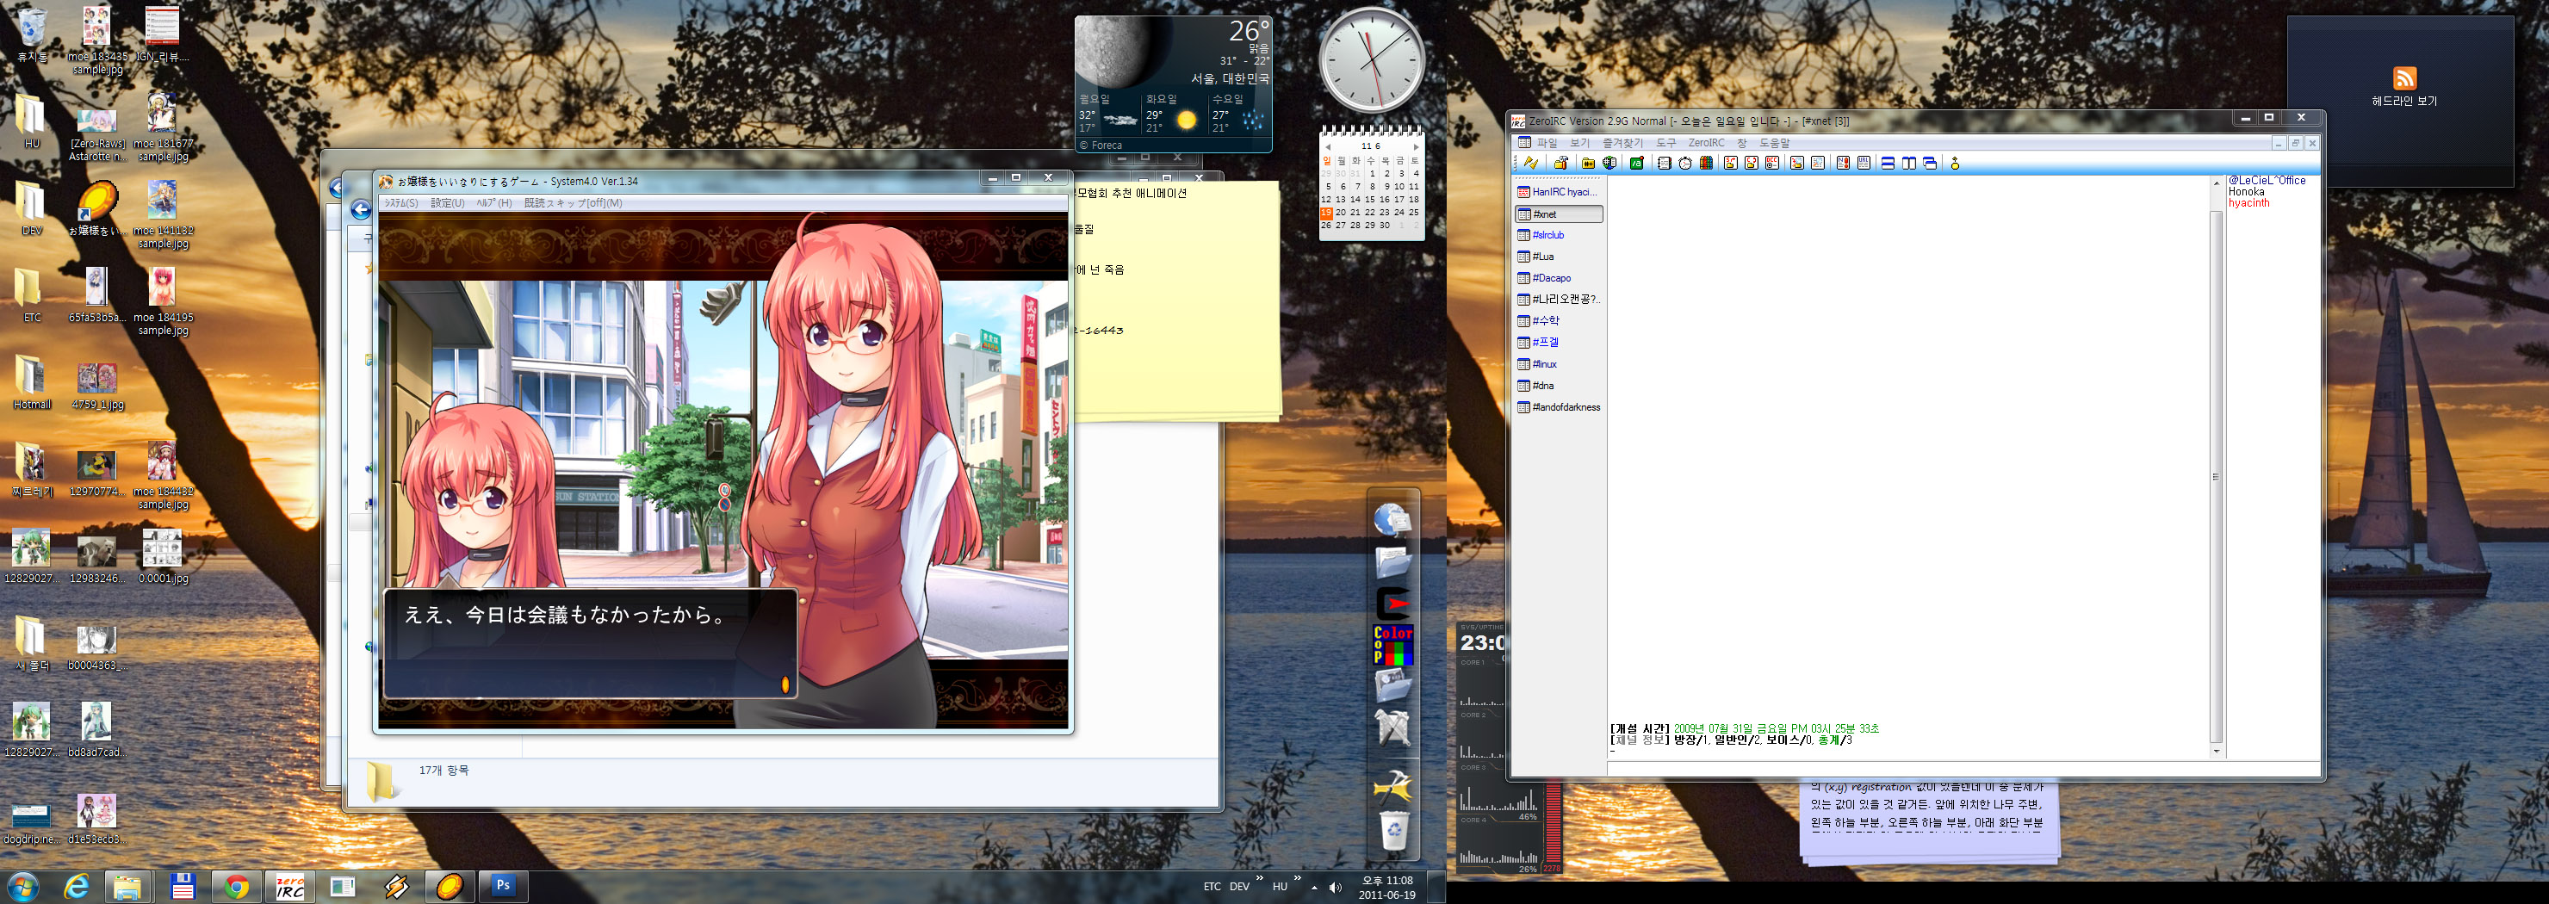The width and height of the screenshot is (2549, 904).
Task: Open the 헤드라인 보기 headlines link
Action: 2404,101
